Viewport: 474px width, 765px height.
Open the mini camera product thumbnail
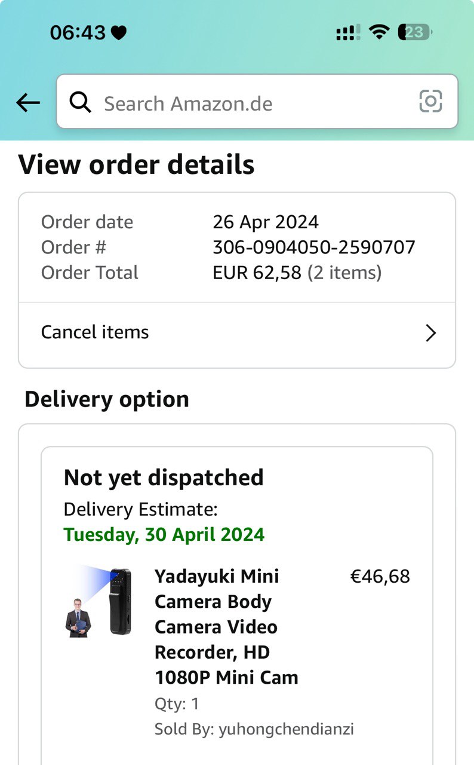click(98, 601)
